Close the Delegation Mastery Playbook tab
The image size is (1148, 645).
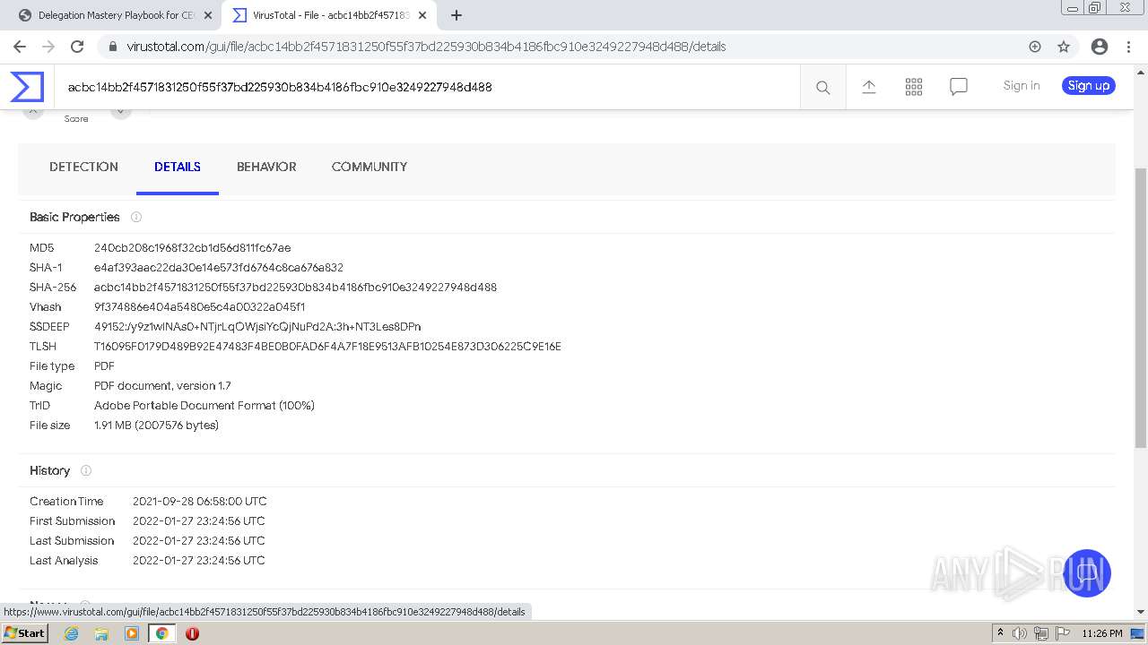pyautogui.click(x=208, y=15)
